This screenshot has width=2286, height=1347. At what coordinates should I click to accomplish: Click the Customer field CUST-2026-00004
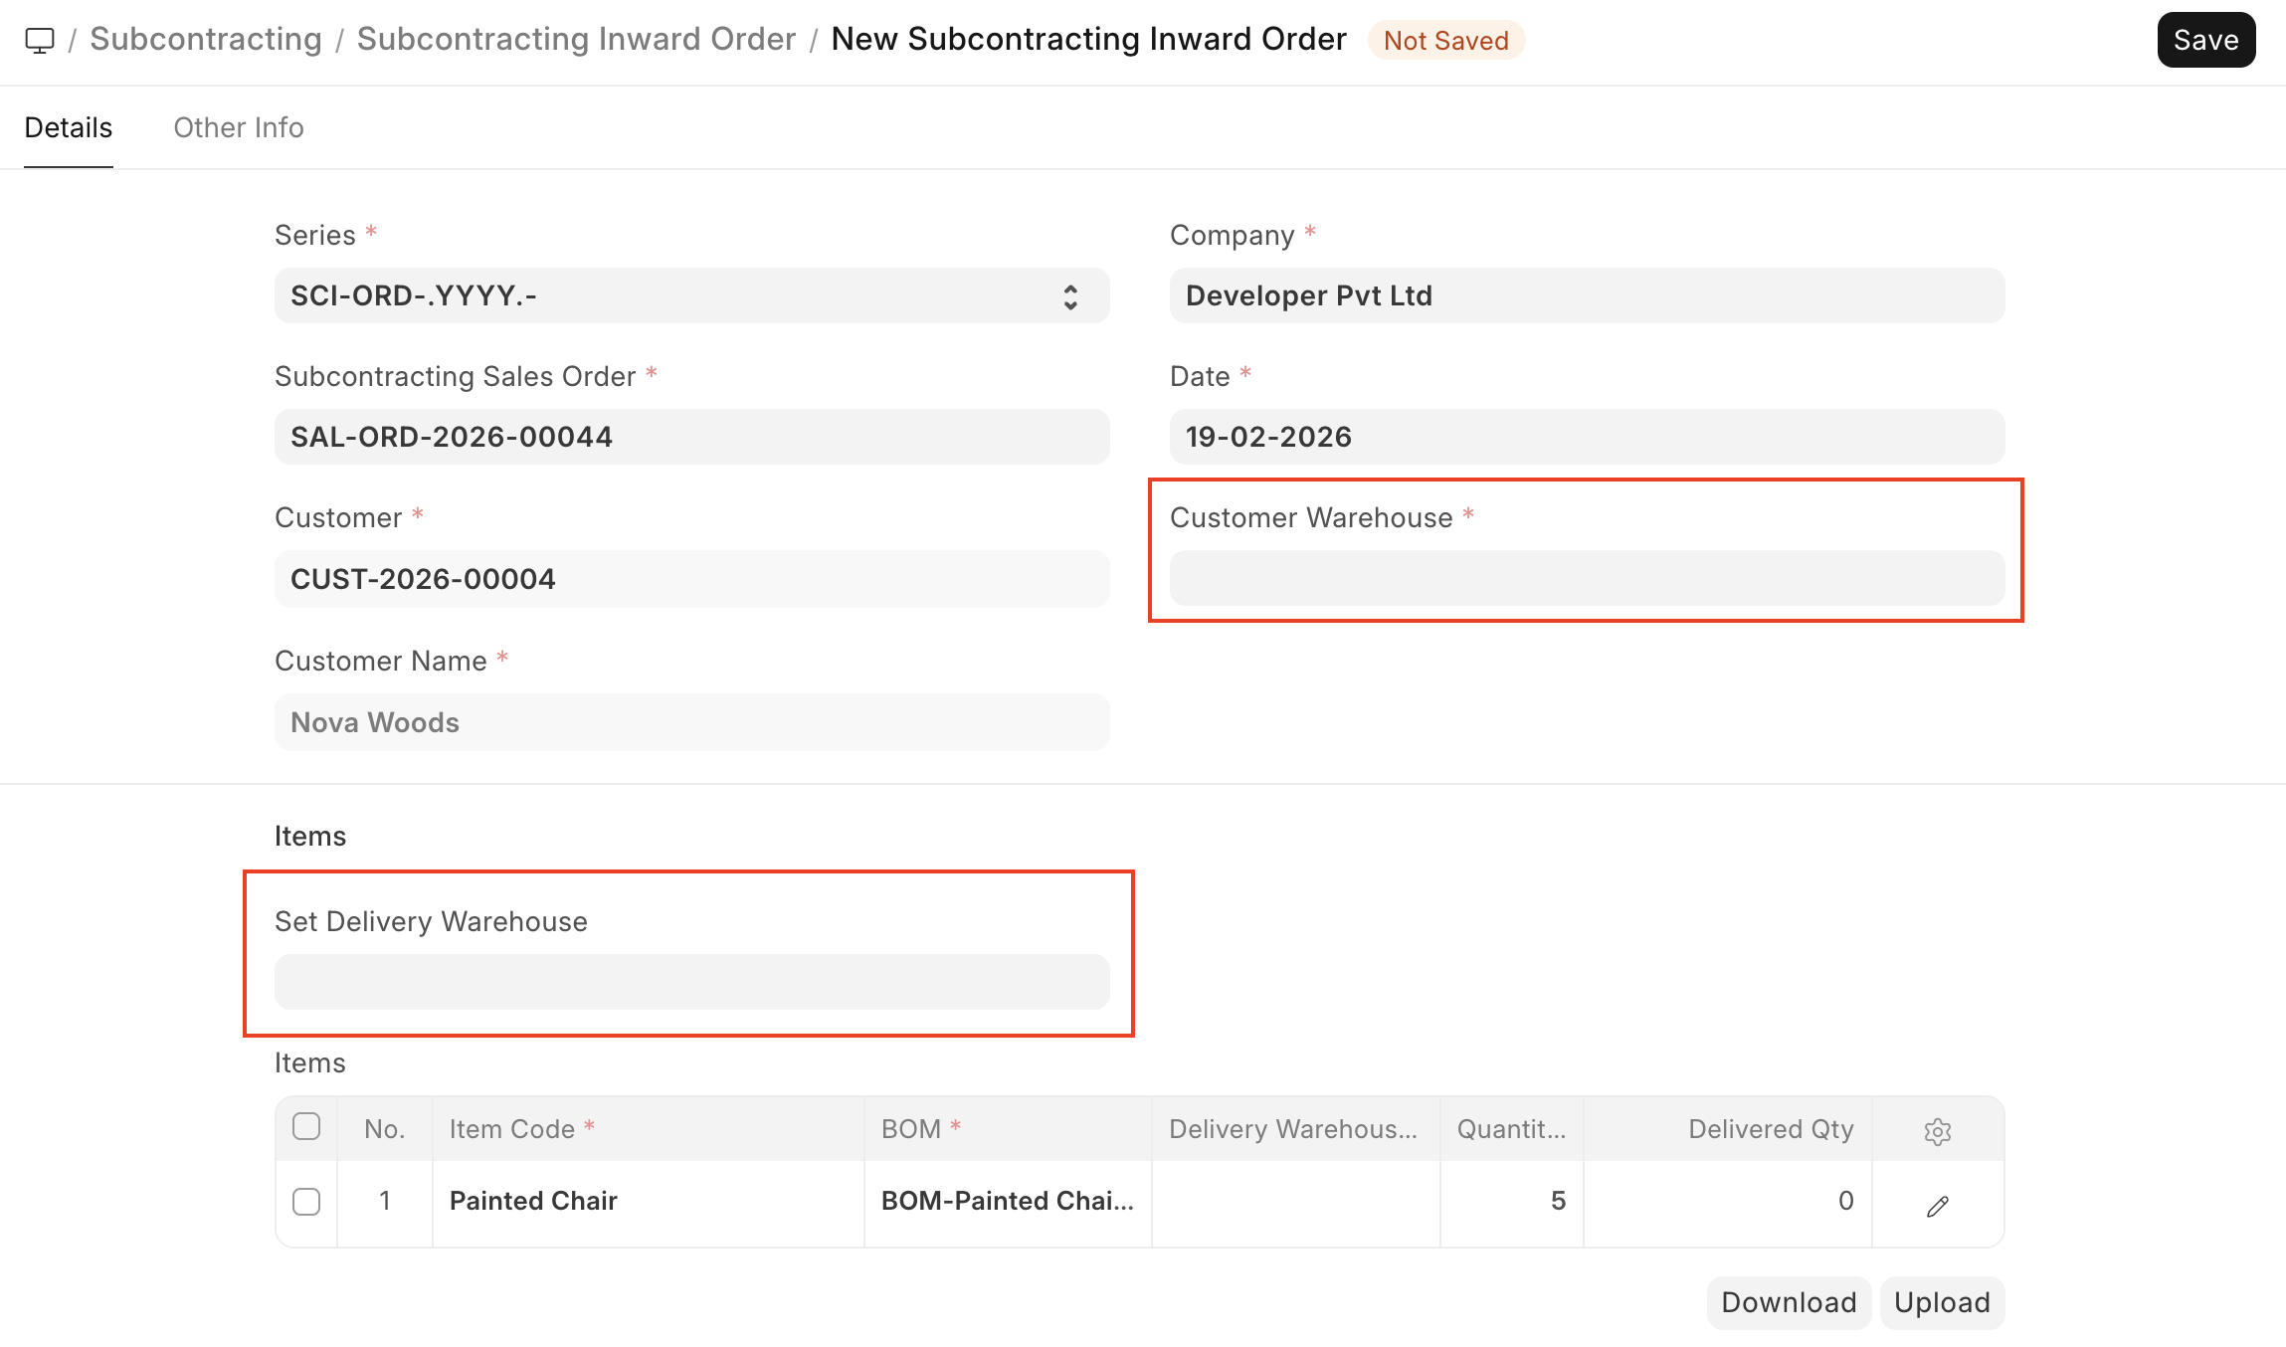tap(691, 579)
